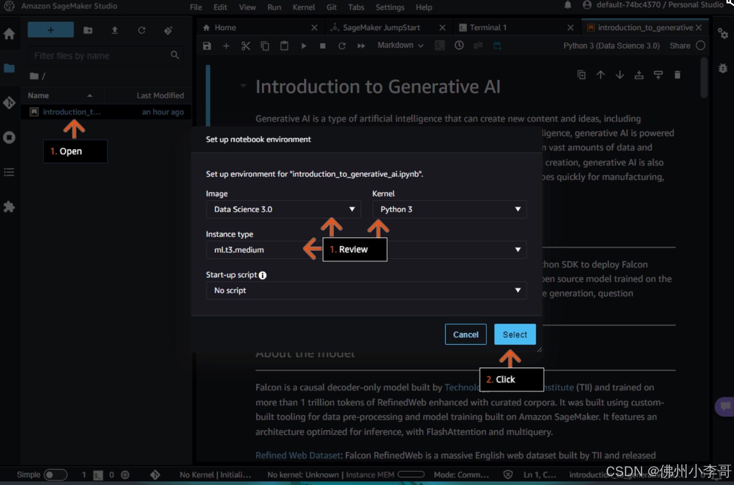
Task: Open Running Terminals and Kernels sidebar icon
Action: click(x=9, y=137)
